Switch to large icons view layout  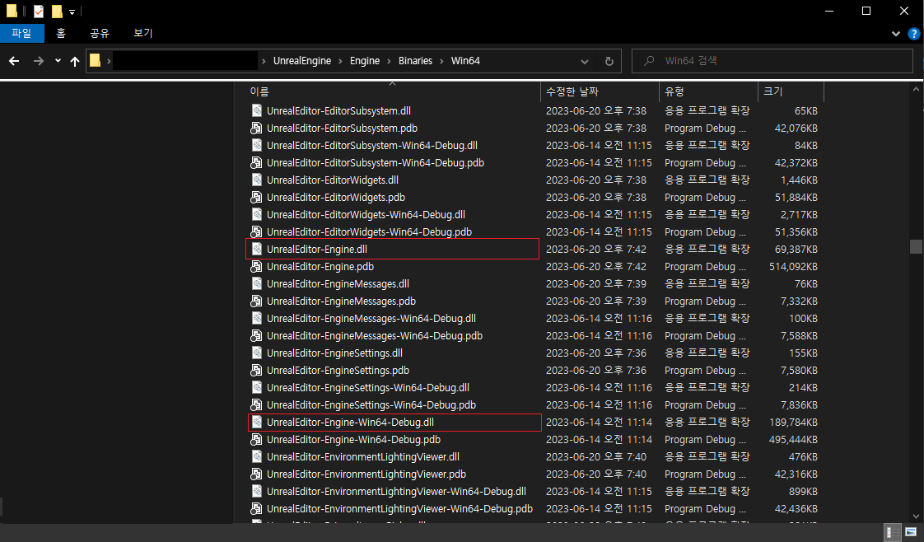[911, 532]
